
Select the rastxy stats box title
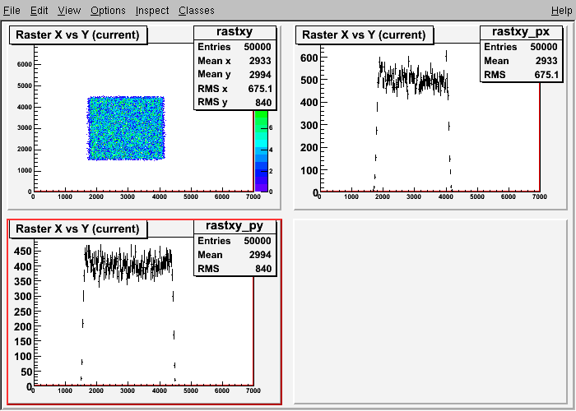click(235, 32)
